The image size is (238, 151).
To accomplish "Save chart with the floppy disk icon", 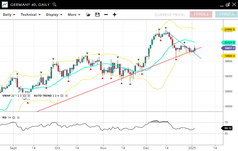I will (x=97, y=15).
